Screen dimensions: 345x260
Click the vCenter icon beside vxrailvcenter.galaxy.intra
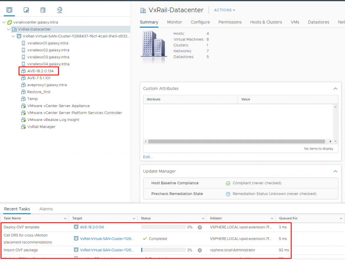click(9, 22)
